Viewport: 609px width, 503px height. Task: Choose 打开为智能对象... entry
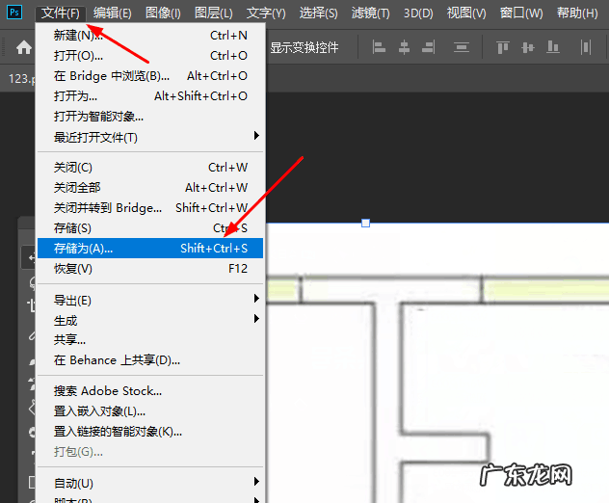click(x=150, y=117)
